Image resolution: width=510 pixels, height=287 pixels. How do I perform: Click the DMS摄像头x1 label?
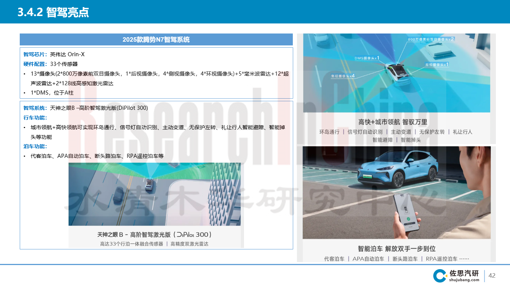(367, 58)
